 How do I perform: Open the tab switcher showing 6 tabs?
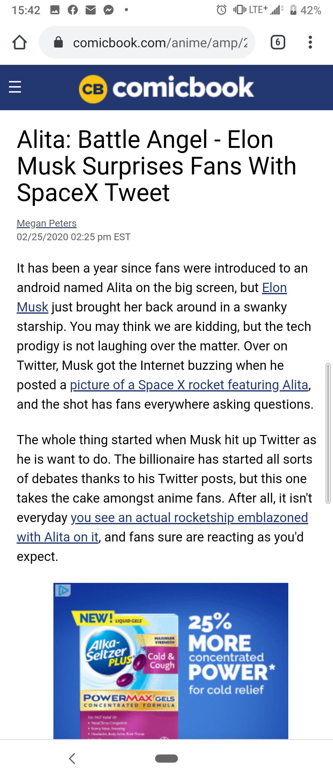[277, 42]
